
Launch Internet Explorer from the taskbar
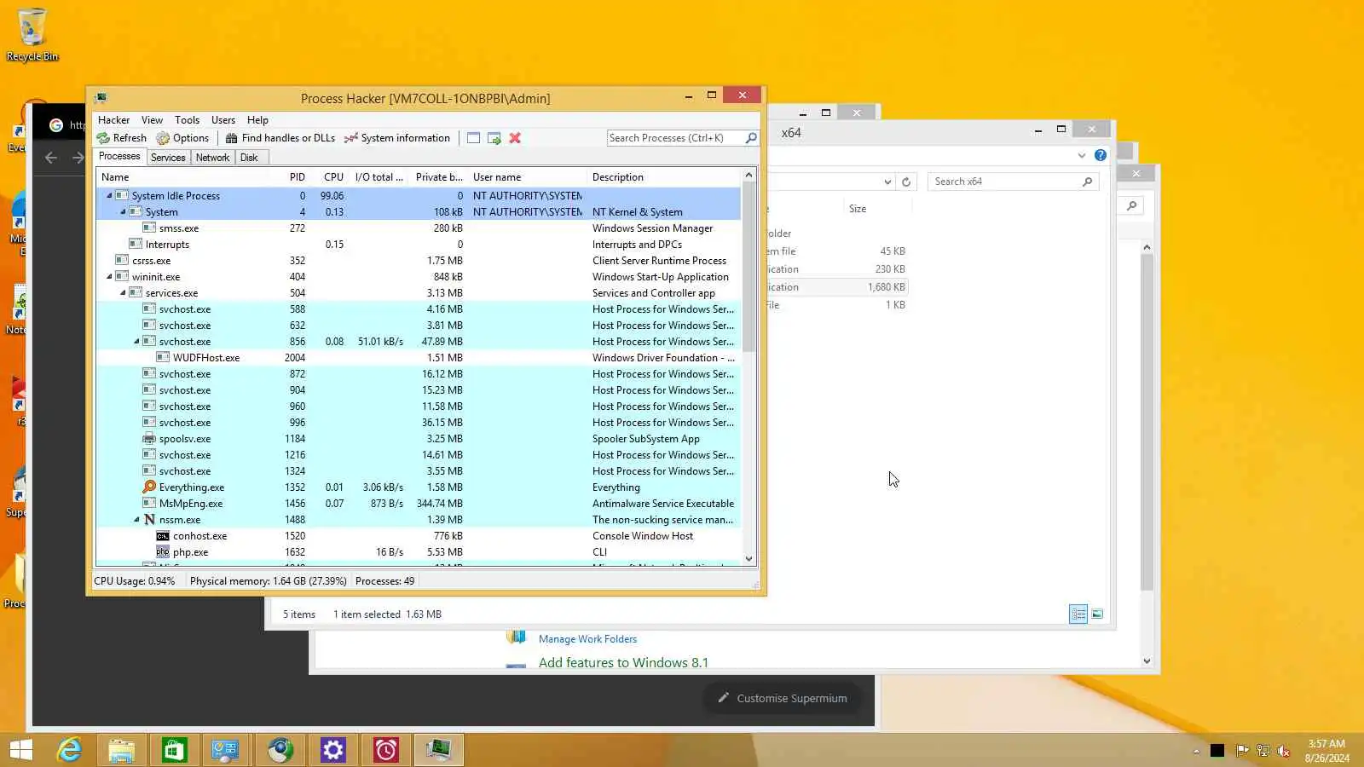coord(69,750)
